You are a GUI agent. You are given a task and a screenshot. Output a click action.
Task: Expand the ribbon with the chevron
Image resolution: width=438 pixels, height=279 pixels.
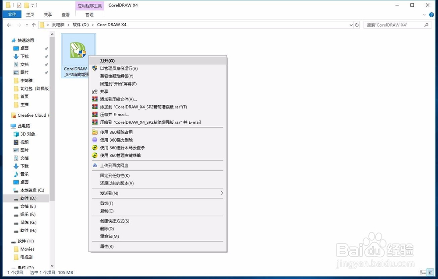[424, 14]
